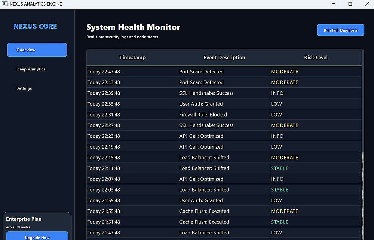Click the Risk Level column header
This screenshot has height=240, width=374.
click(x=316, y=57)
